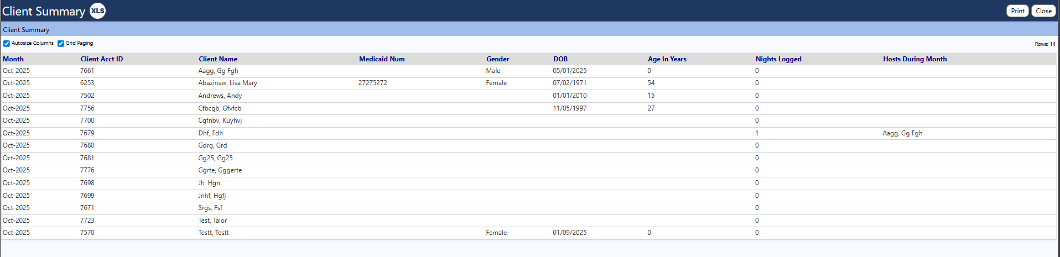The width and height of the screenshot is (1060, 257).
Task: Click DOB 01/01/2010
Action: [x=570, y=96]
